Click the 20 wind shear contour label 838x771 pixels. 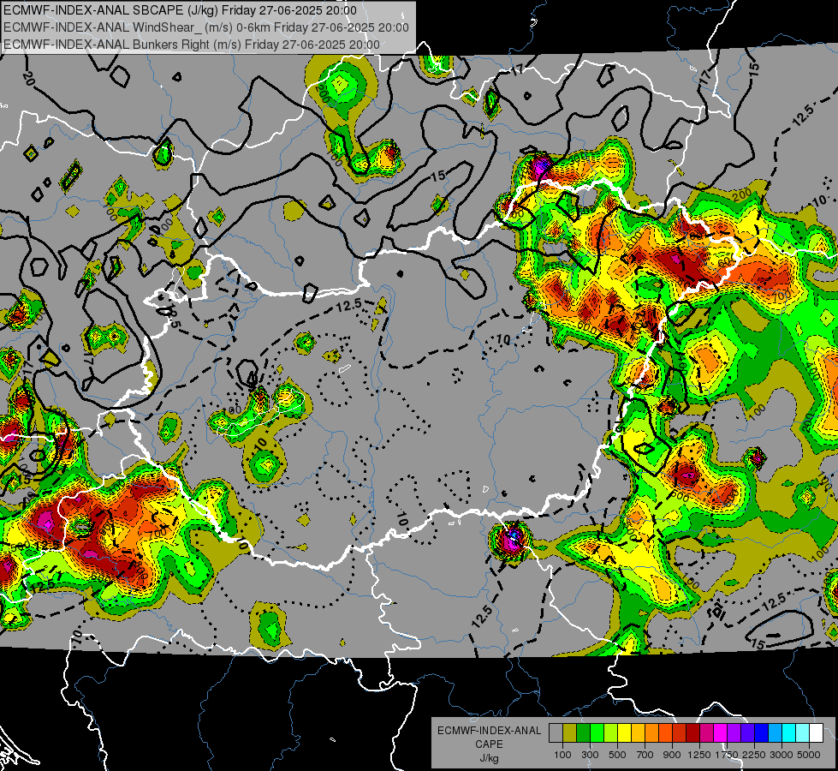tap(29, 79)
